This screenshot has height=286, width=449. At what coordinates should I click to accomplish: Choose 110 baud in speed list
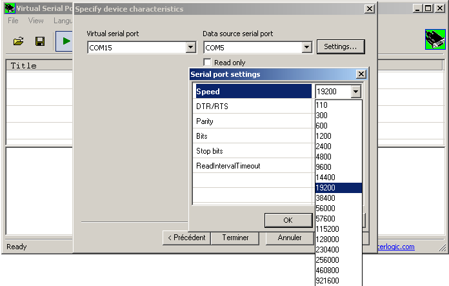tap(339, 105)
